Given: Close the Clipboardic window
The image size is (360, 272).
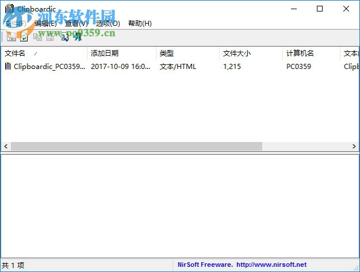Looking at the screenshot, I should 346,9.
